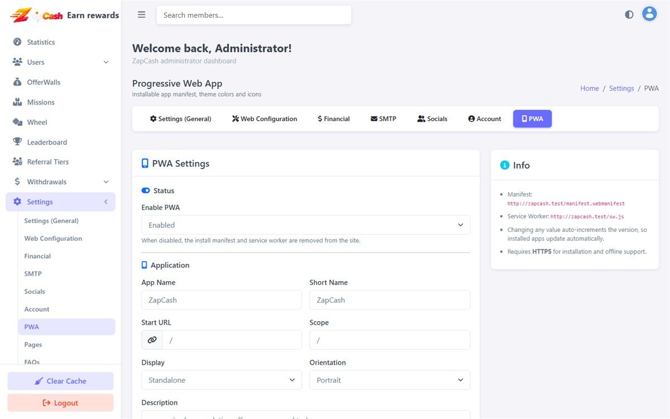Select Web Configuration sidebar subitem
The image size is (670, 419).
coord(66,238)
